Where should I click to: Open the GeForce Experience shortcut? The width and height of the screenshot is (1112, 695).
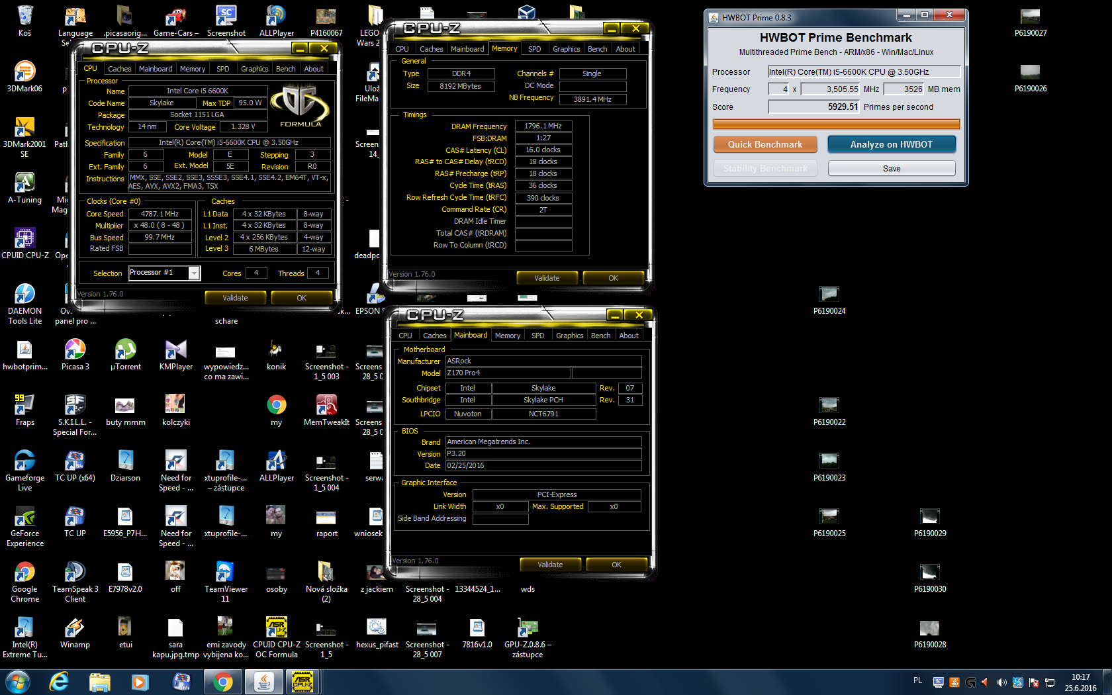coord(24,526)
